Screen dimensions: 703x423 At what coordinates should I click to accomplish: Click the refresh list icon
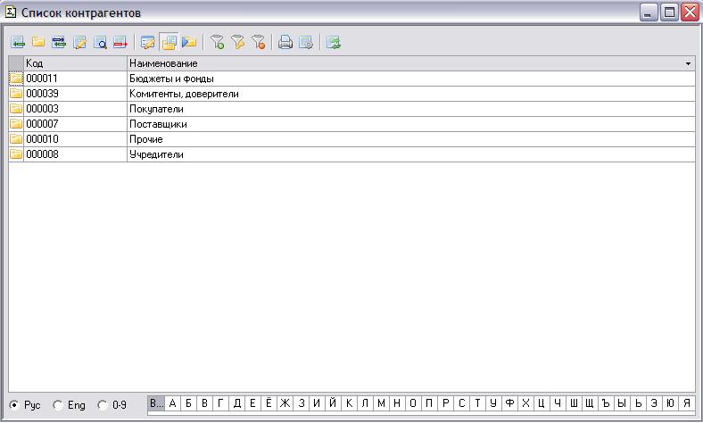pos(334,42)
